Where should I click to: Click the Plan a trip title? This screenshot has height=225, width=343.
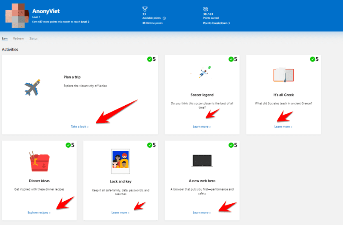click(x=72, y=77)
